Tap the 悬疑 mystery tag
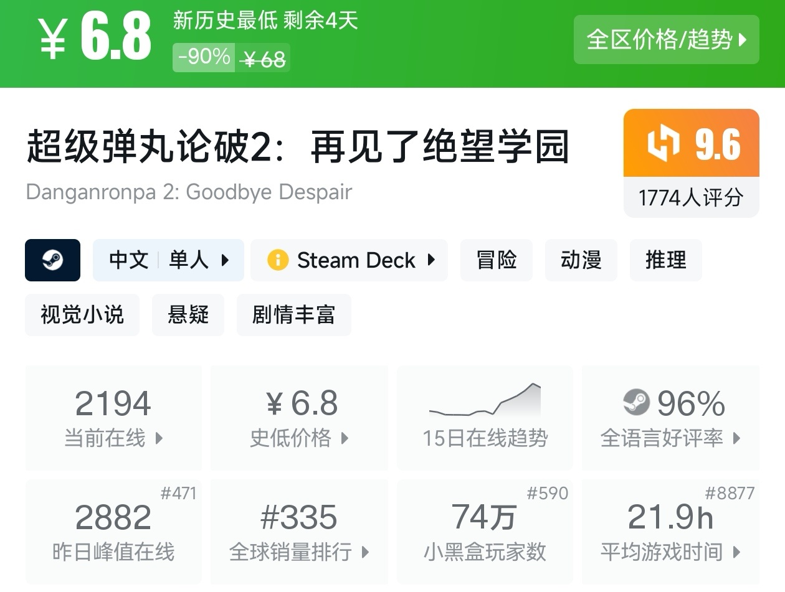This screenshot has height=592, width=785. [188, 315]
